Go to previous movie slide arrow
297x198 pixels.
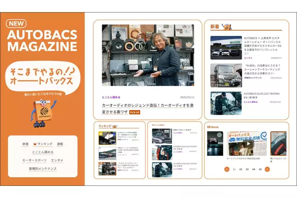[227, 169]
